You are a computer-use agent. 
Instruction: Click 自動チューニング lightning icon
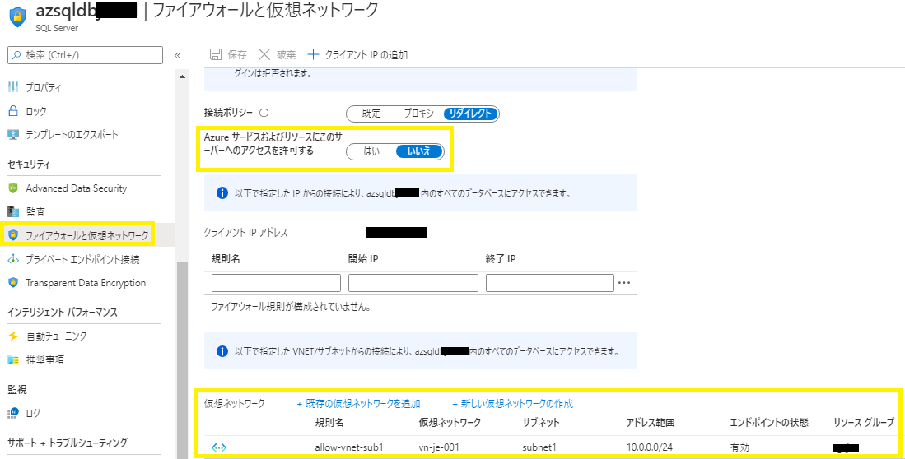tap(13, 336)
